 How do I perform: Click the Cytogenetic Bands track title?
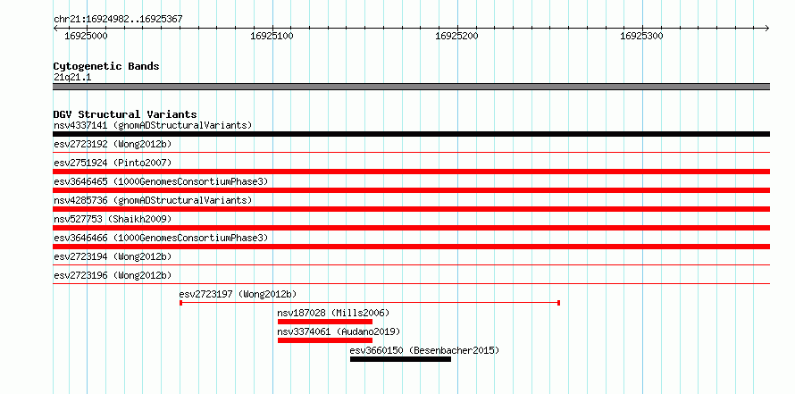click(x=106, y=66)
